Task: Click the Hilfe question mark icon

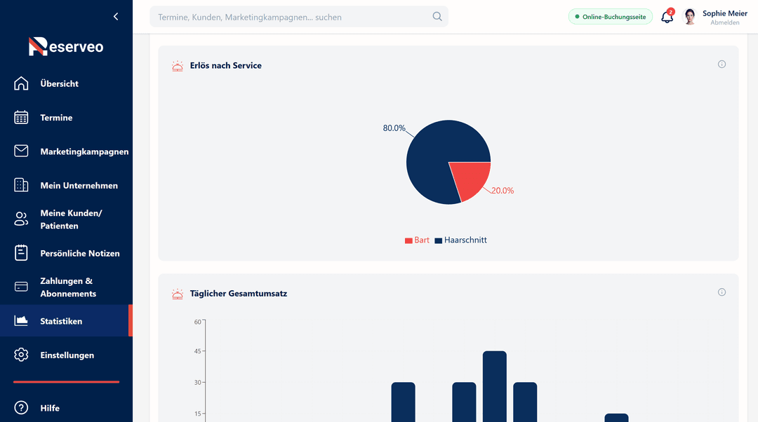Action: click(x=21, y=407)
